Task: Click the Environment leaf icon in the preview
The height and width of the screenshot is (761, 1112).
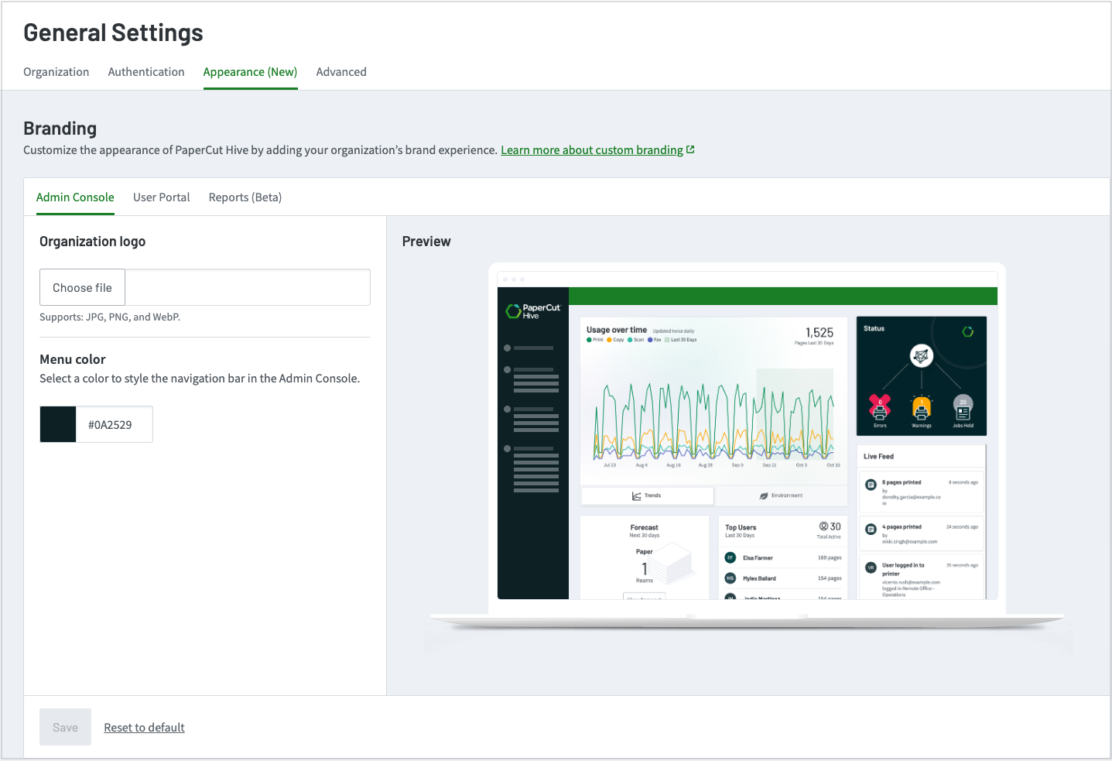Action: pos(763,495)
